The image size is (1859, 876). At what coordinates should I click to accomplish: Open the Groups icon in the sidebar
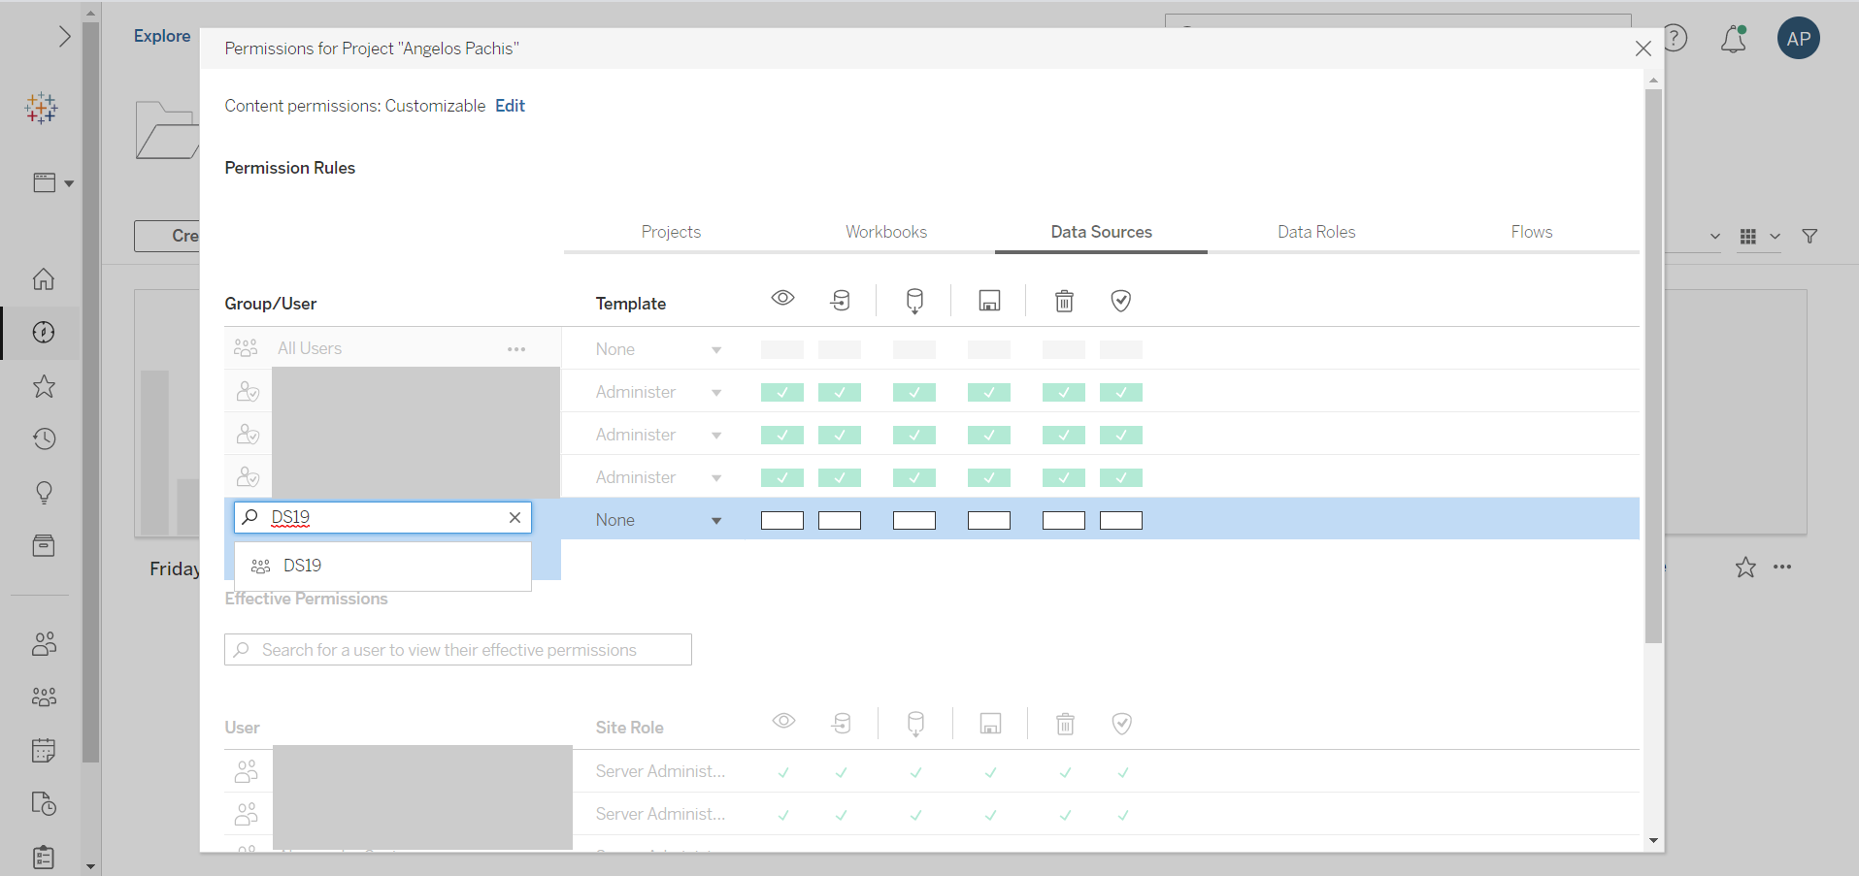pos(43,697)
